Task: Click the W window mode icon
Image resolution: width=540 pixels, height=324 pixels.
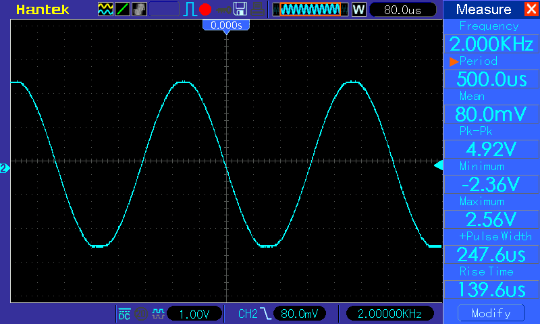Action: pos(359,9)
